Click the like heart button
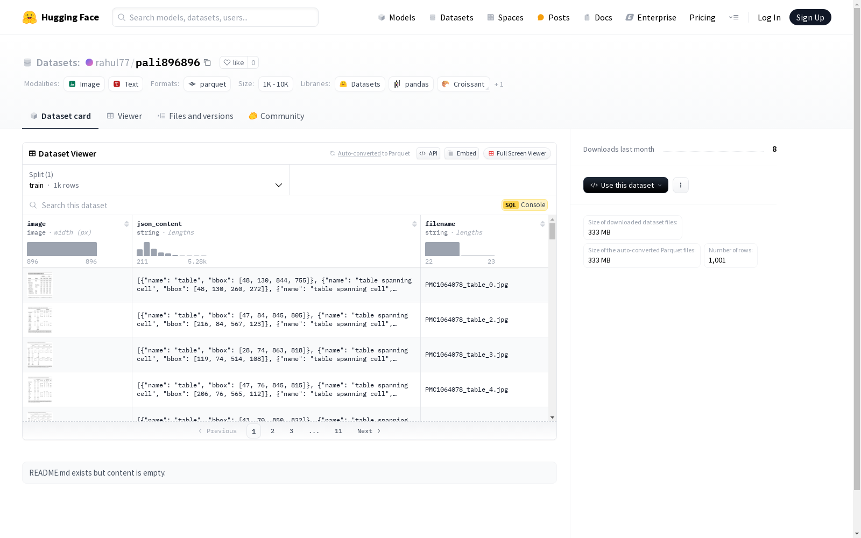861x538 pixels. (234, 62)
